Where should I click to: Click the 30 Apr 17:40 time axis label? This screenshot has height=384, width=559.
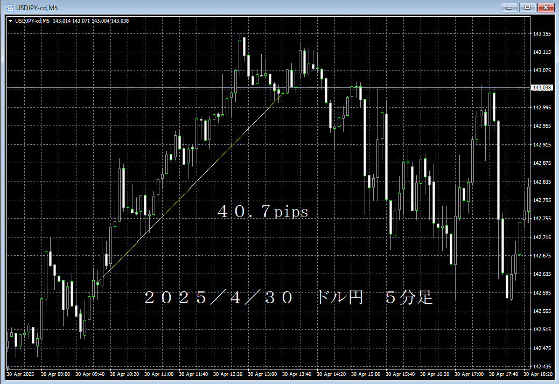504,374
